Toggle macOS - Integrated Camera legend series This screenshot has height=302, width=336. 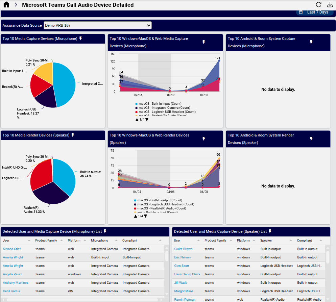click(163, 108)
